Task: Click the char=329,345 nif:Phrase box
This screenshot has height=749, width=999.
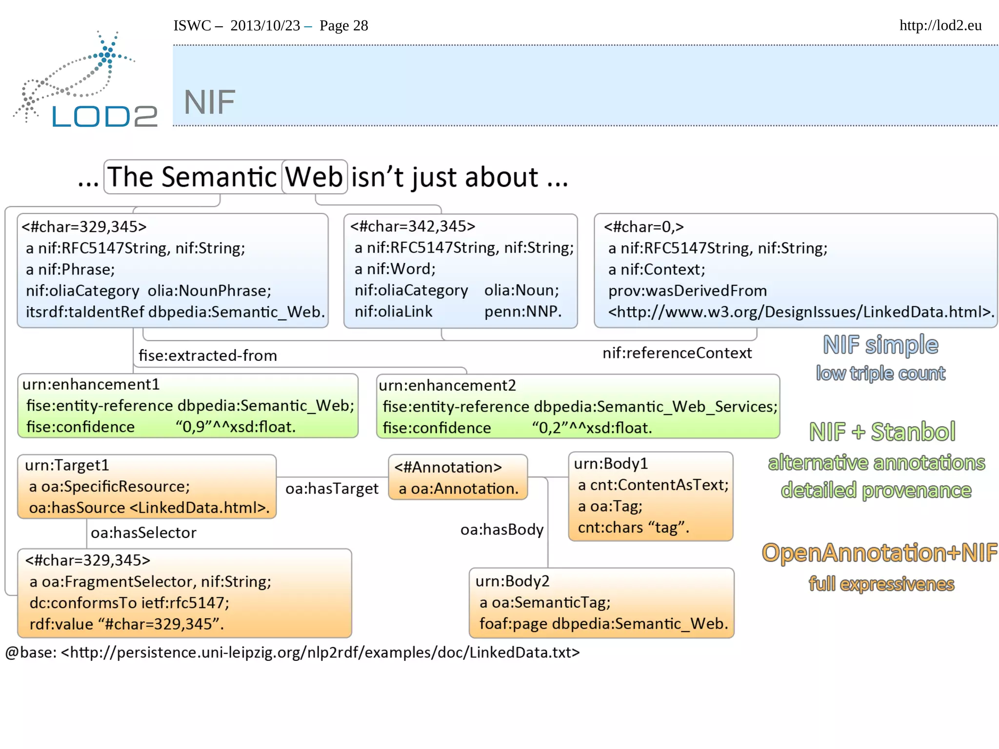Action: 173,270
